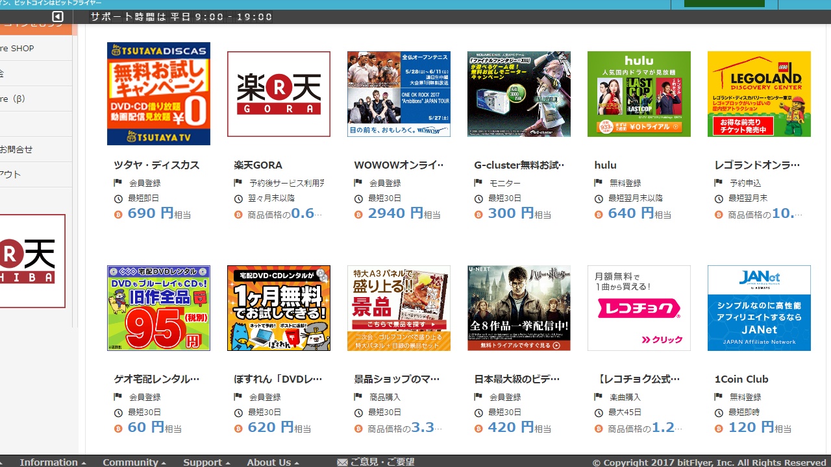The width and height of the screenshot is (831, 467).
Task: Click clock icon next to 翌々月末以降
Action: tap(238, 198)
